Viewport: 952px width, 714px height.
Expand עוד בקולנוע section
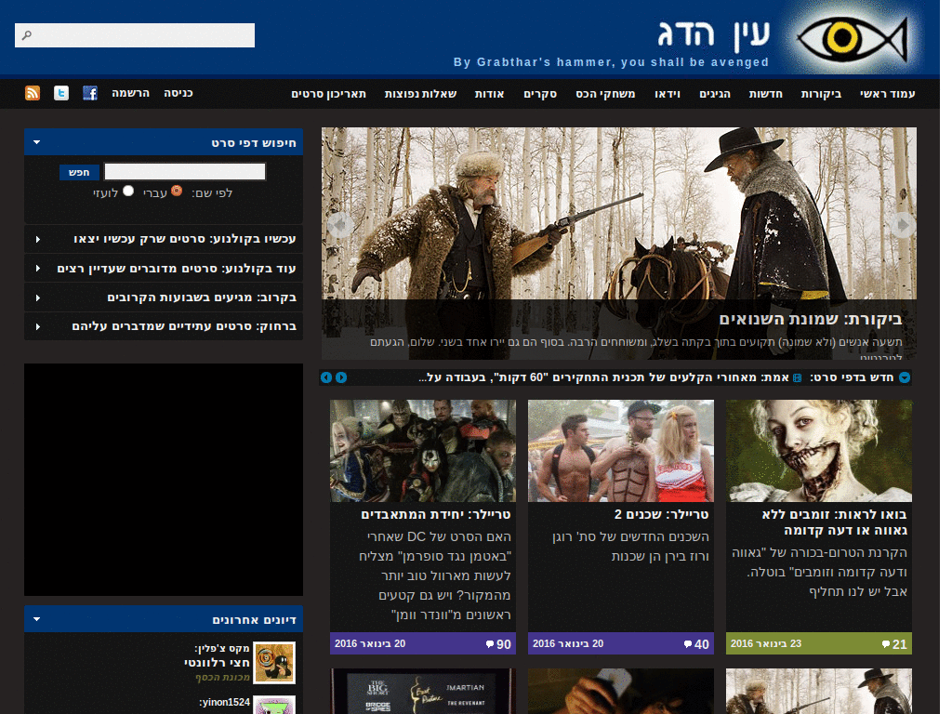37,269
